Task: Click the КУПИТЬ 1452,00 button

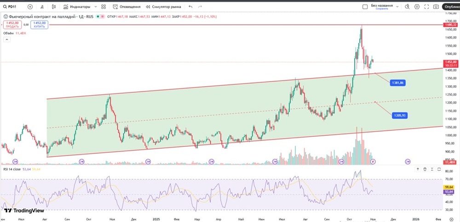Action: coord(39,25)
